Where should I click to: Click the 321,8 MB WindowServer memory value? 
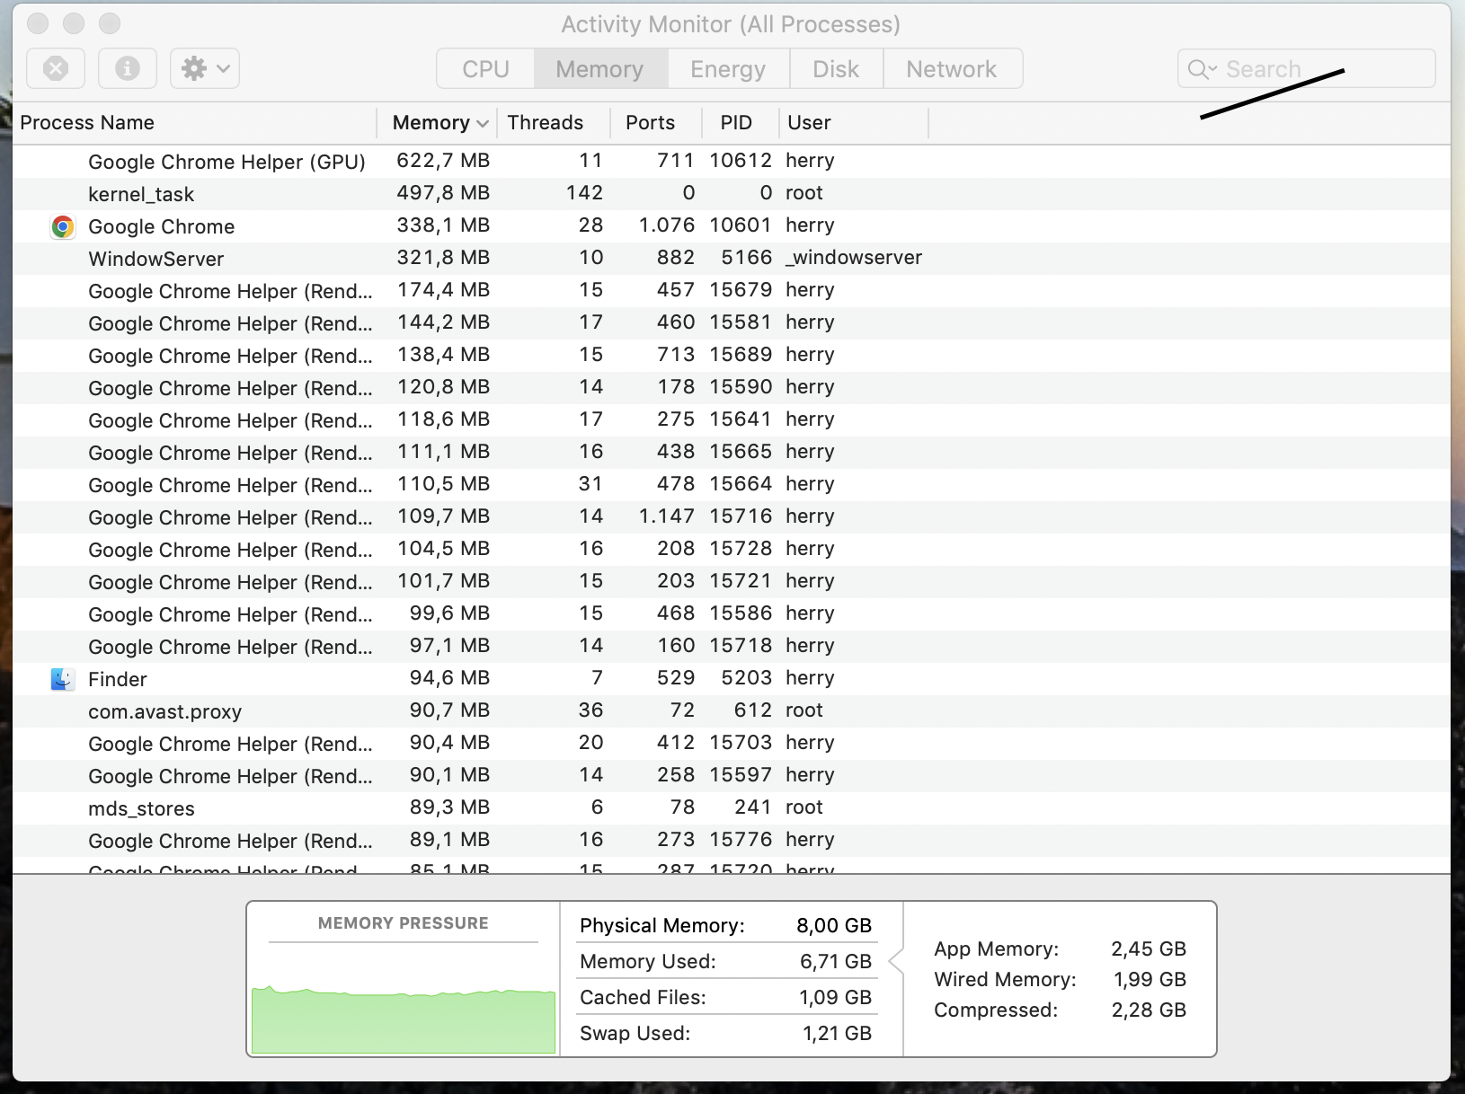pyautogui.click(x=443, y=258)
